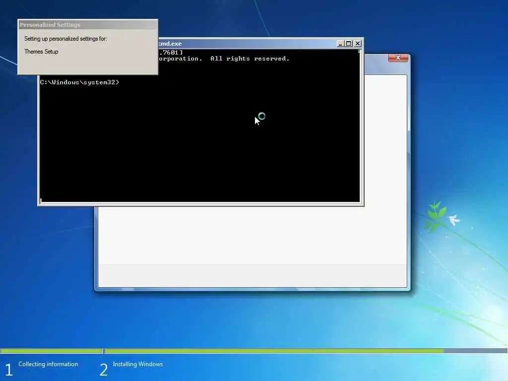Minimize the cmd.exe window
This screenshot has height=381, width=508.
(x=340, y=44)
